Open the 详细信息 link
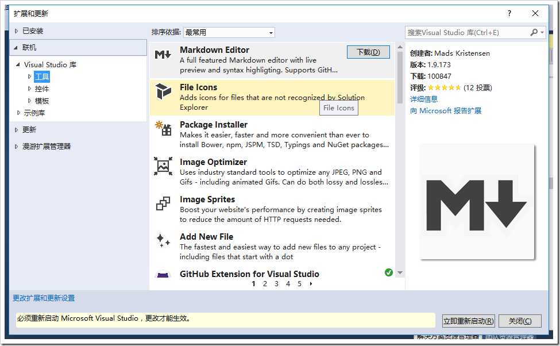This screenshot has height=346, width=560. [424, 99]
